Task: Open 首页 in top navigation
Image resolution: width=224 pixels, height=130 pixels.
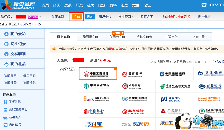Action: 45,5
